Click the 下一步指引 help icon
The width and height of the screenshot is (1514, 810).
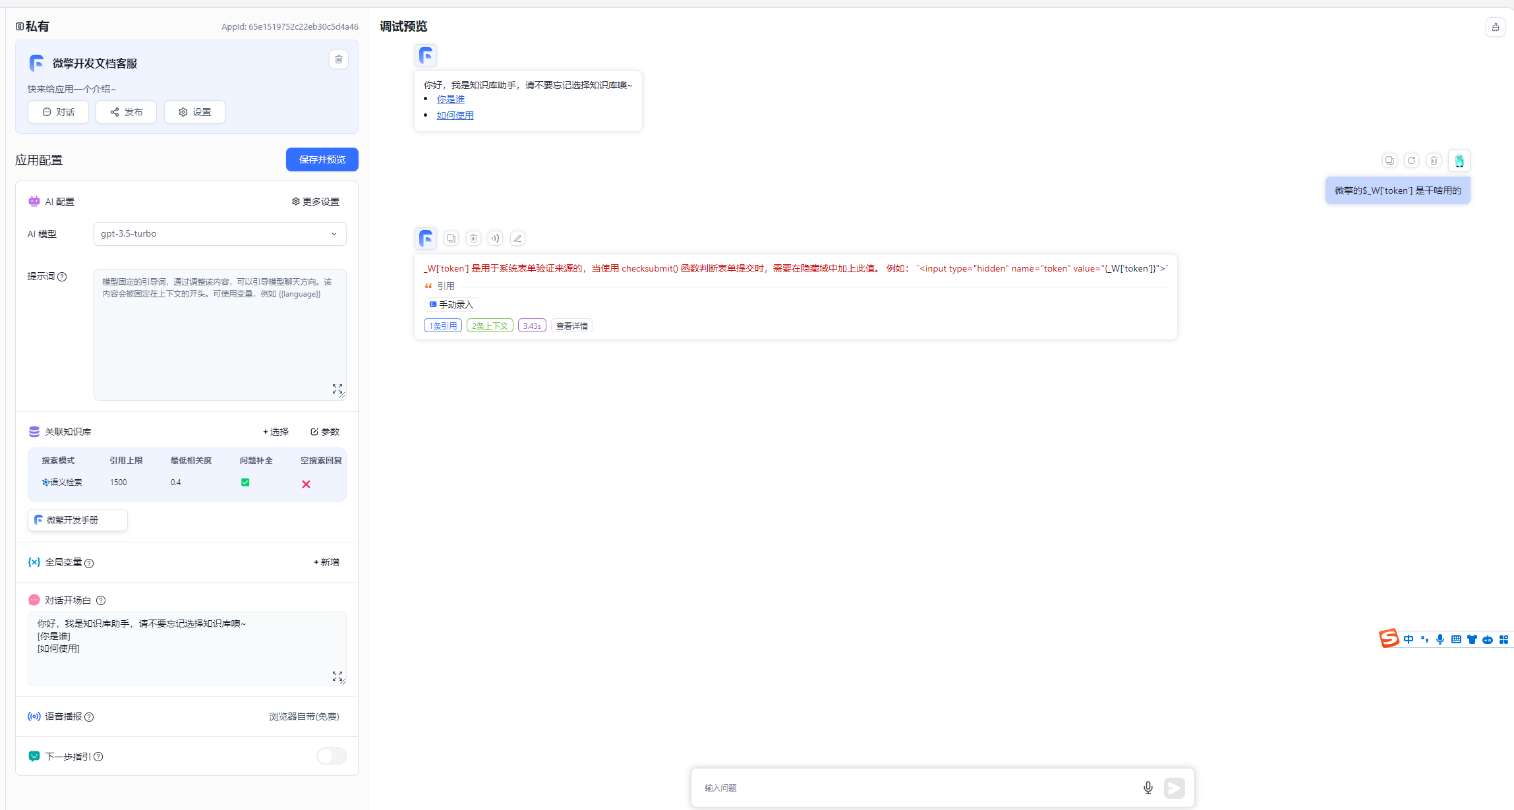(98, 757)
